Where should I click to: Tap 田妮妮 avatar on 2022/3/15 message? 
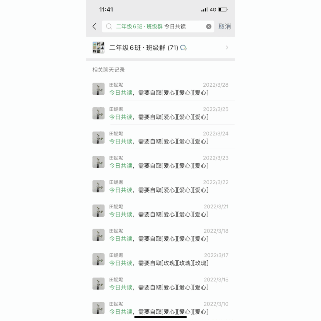(99, 283)
